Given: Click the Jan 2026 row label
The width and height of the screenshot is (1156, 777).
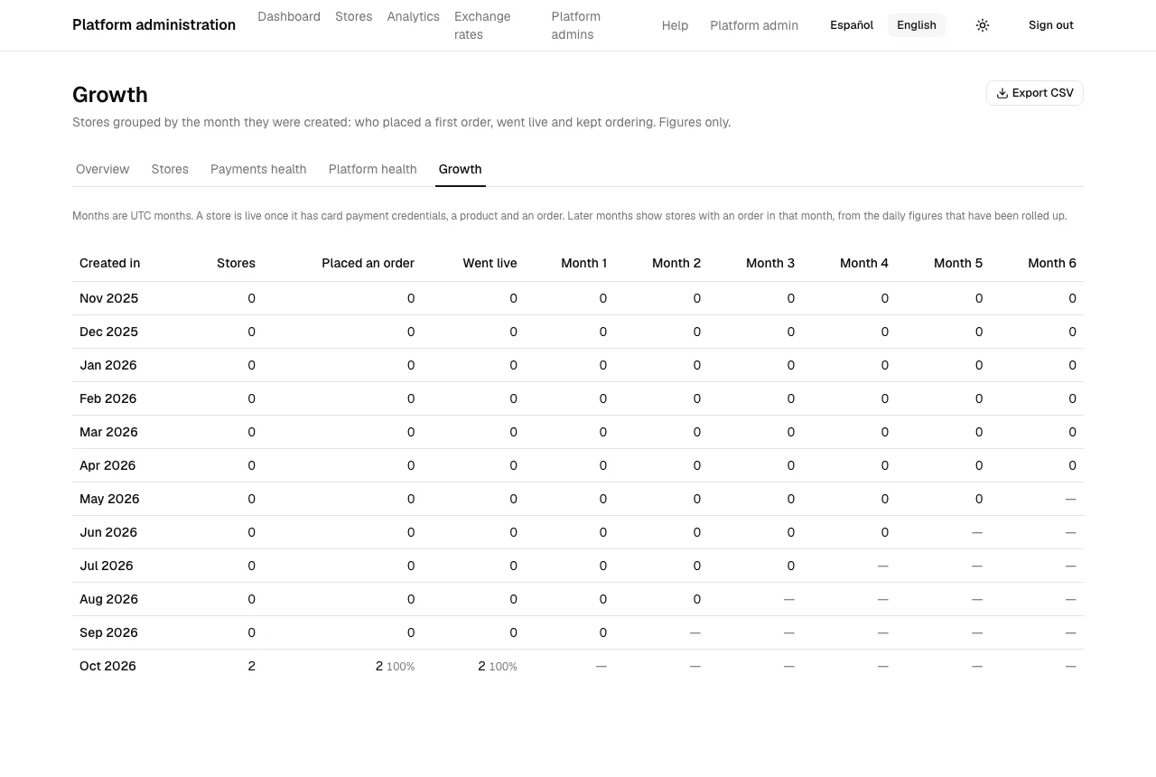Looking at the screenshot, I should pyautogui.click(x=108, y=365).
